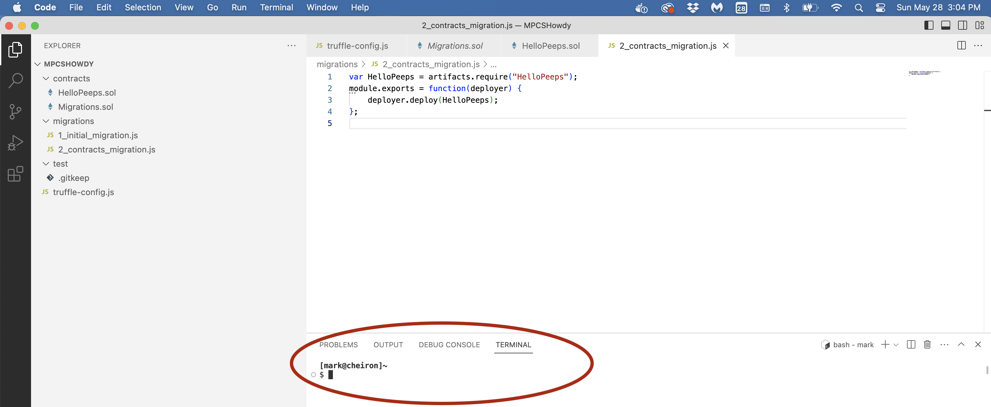The width and height of the screenshot is (991, 407).
Task: Maximize the terminal panel size
Action: click(x=961, y=344)
